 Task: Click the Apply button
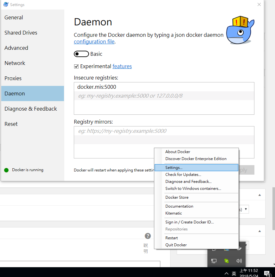pyautogui.click(x=246, y=170)
